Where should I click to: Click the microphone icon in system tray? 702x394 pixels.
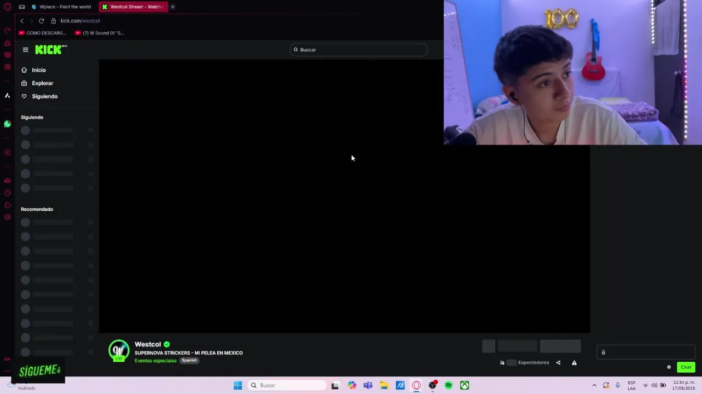pos(618,385)
